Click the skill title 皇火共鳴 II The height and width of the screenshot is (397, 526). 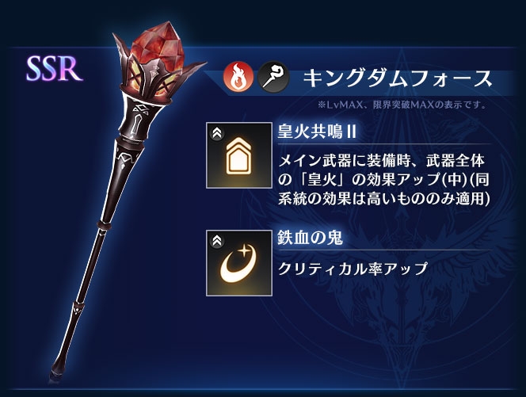317,132
